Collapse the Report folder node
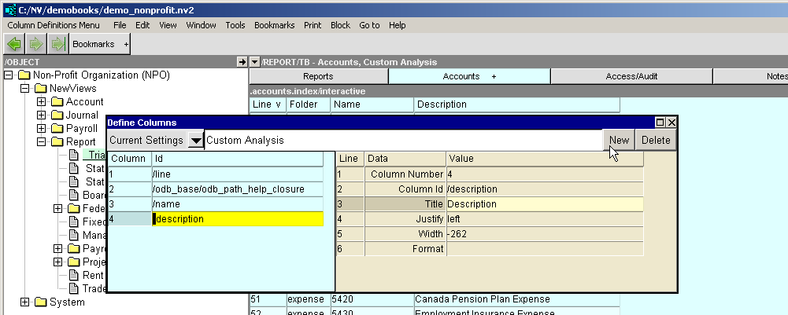 42,142
